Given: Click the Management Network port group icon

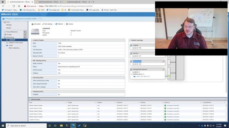Looking at the screenshot, I should (131, 70).
